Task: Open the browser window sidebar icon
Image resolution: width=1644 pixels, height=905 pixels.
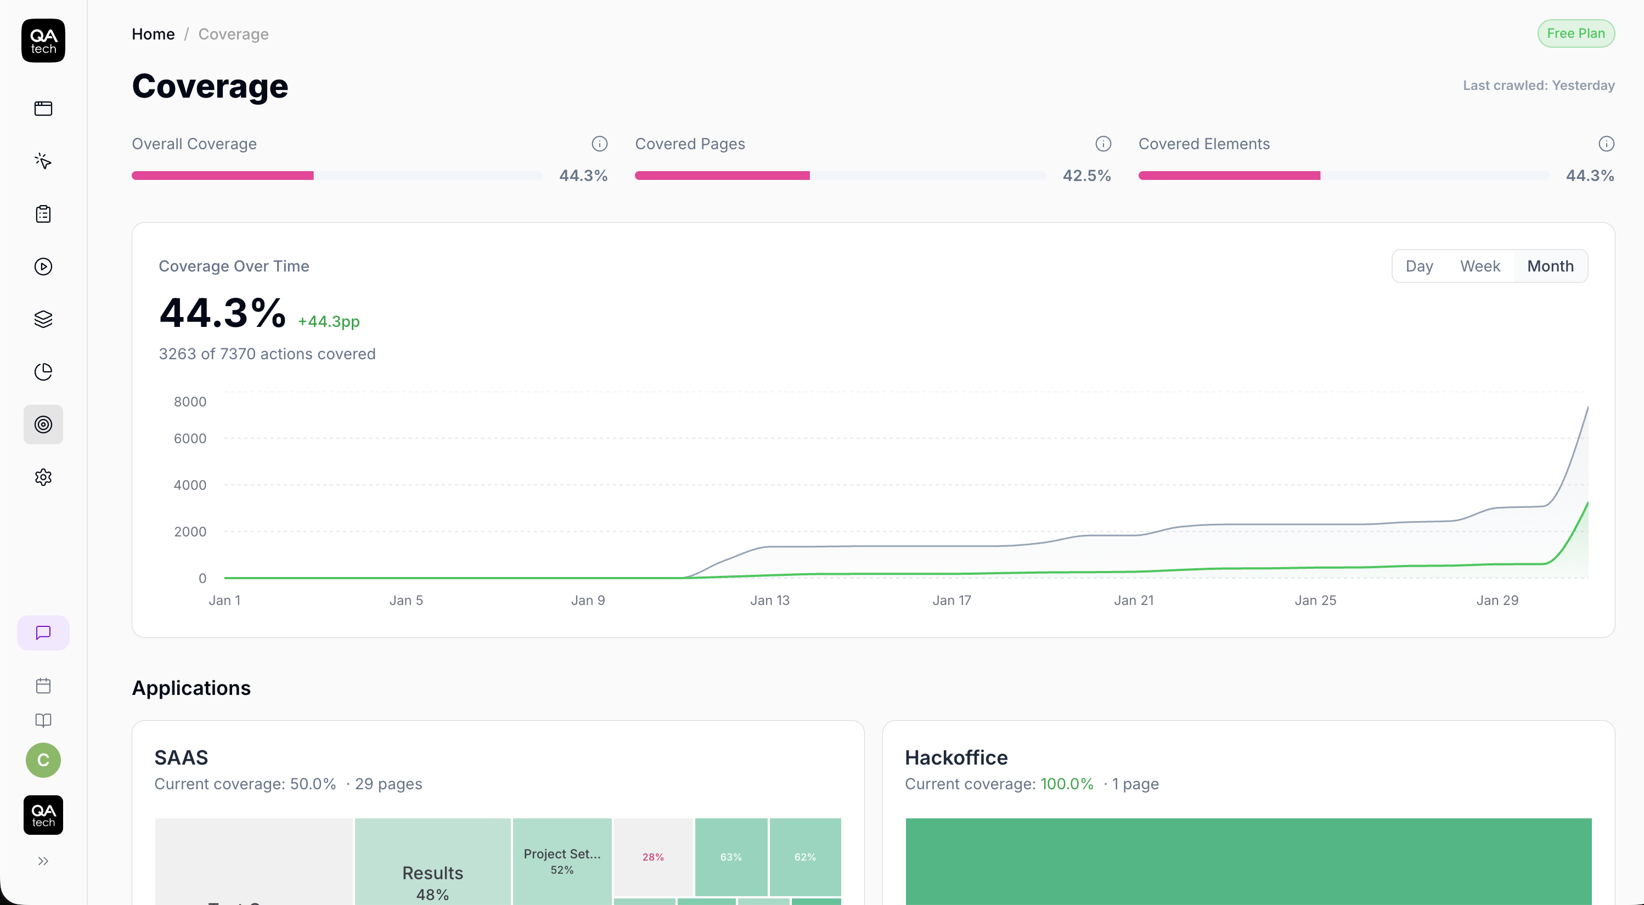Action: coord(43,109)
